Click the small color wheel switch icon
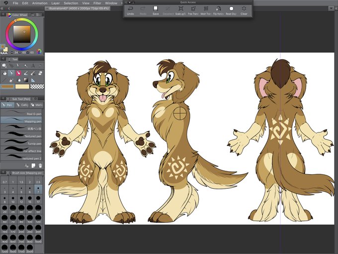 point(39,51)
